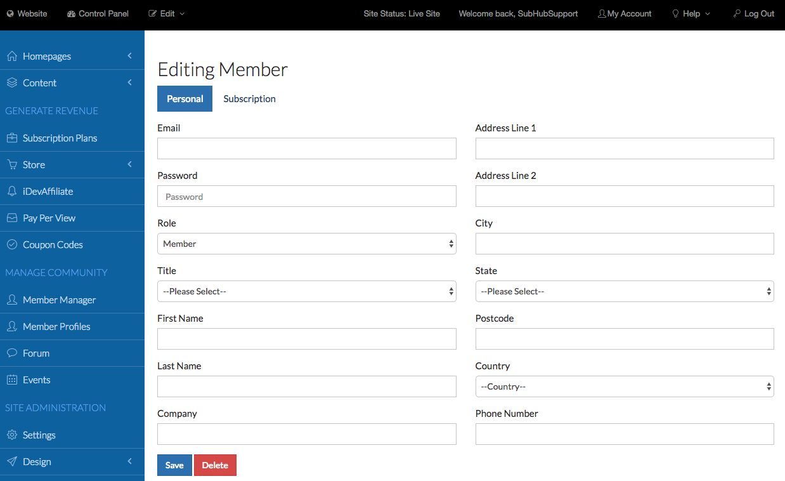Click the person icon beside My Account
Viewport: 785px width, 481px height.
coord(602,13)
